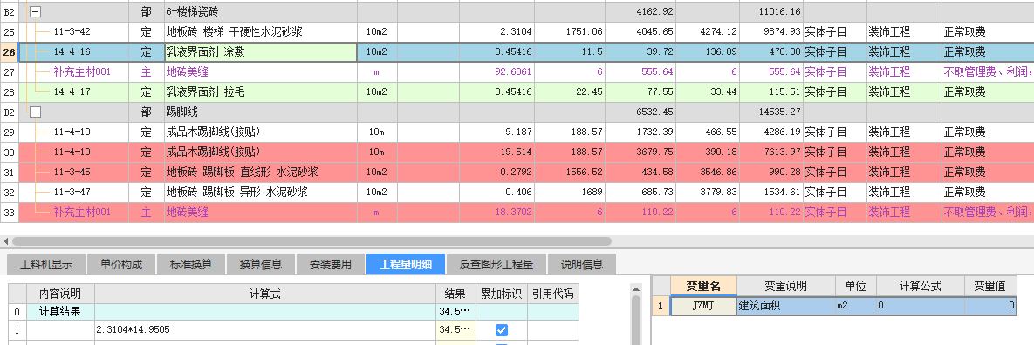Click the 引用代码 column header
Viewport: 1034px width, 345px height.
pyautogui.click(x=552, y=294)
